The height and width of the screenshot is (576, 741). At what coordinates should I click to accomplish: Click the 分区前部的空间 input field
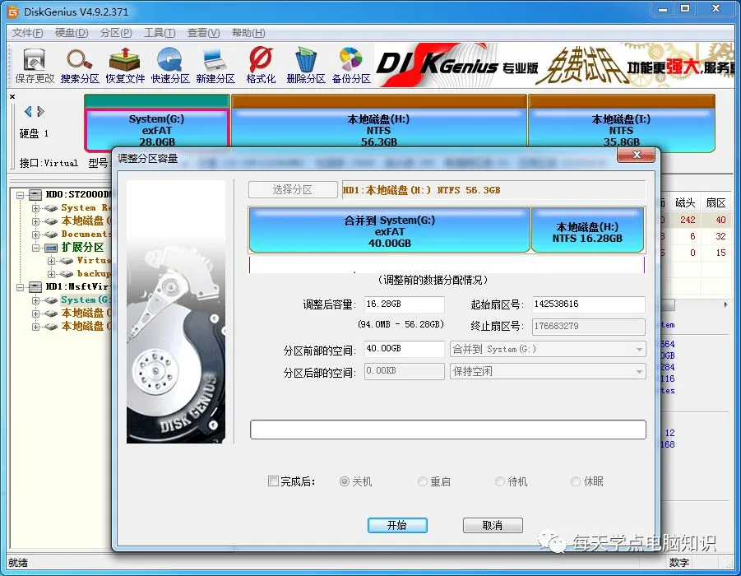coord(404,349)
